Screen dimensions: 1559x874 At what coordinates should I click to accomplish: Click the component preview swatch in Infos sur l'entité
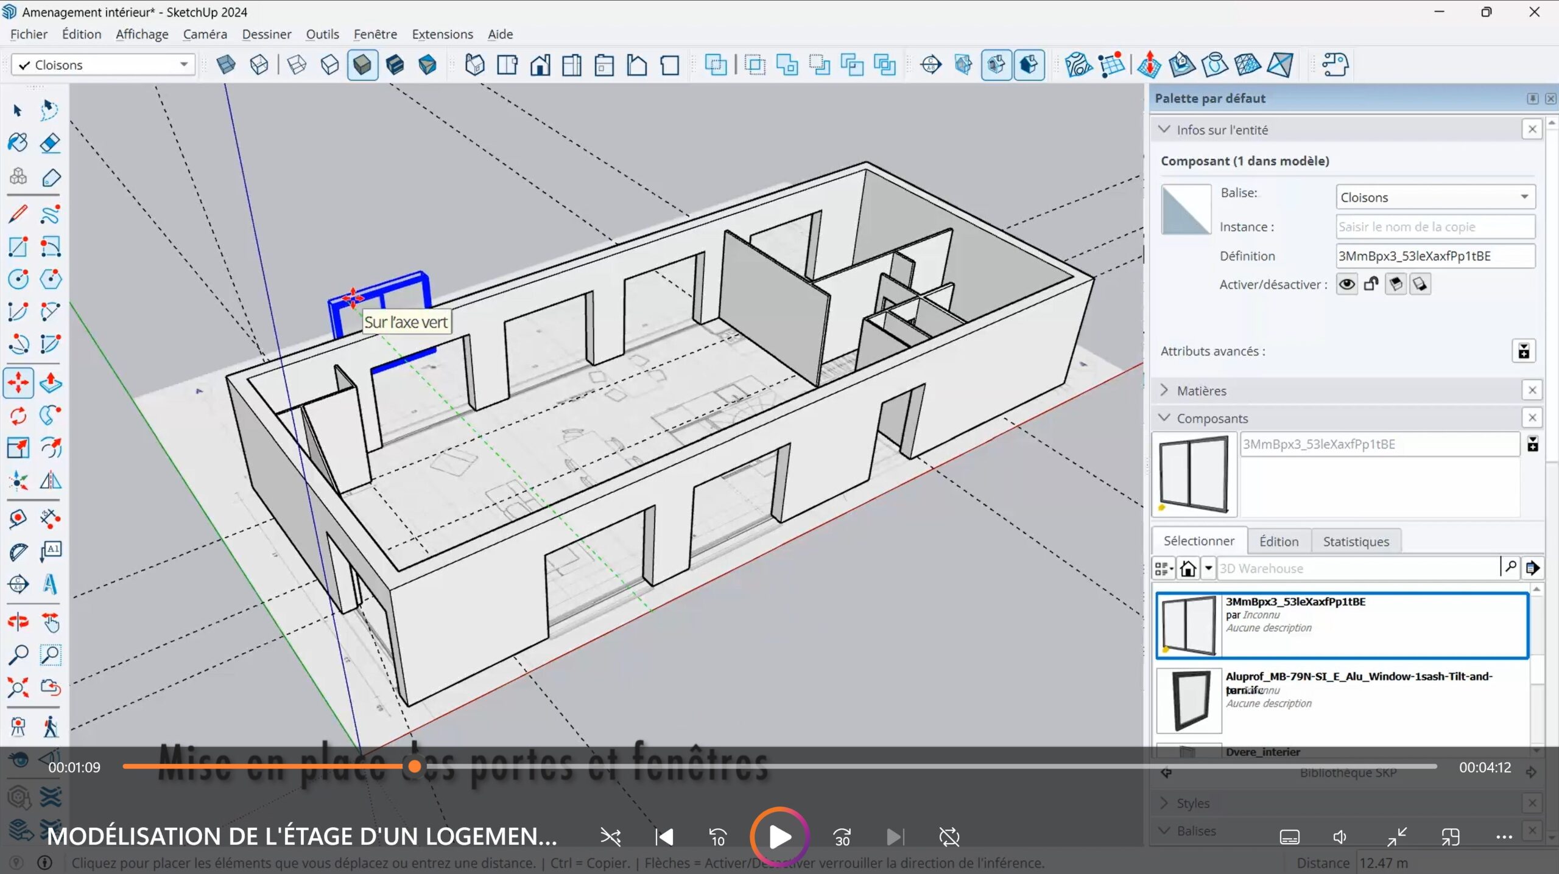[1186, 209]
